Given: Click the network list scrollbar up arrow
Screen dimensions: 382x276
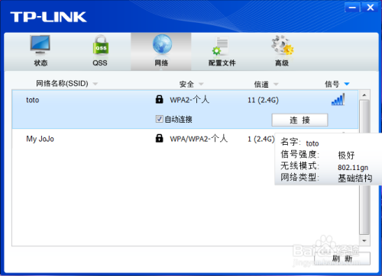Looking at the screenshot, I should [364, 95].
